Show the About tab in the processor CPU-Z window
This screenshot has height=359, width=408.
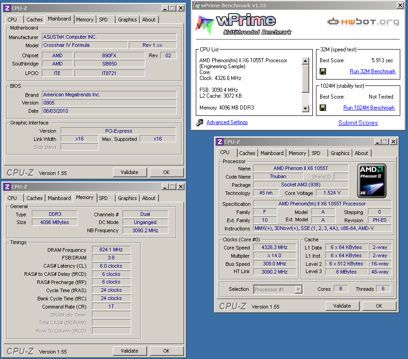click(362, 153)
